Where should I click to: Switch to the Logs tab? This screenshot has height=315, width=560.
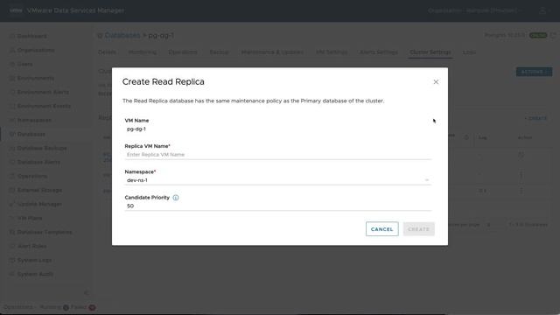(469, 52)
